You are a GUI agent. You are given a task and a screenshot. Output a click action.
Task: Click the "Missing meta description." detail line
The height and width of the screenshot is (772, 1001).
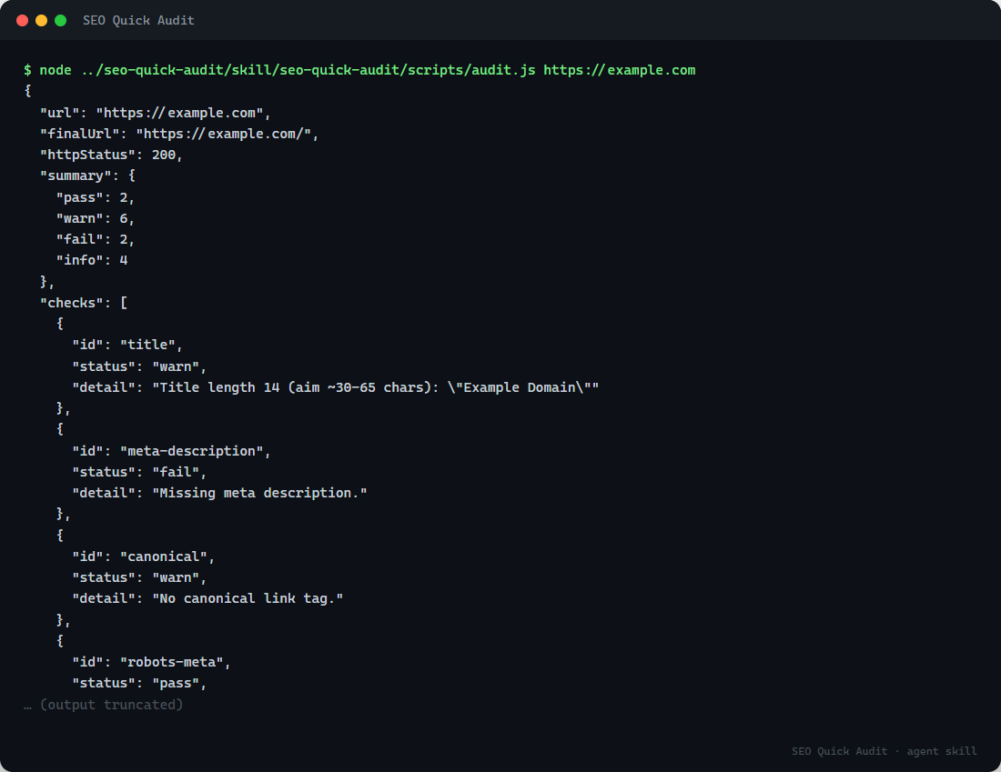point(219,493)
